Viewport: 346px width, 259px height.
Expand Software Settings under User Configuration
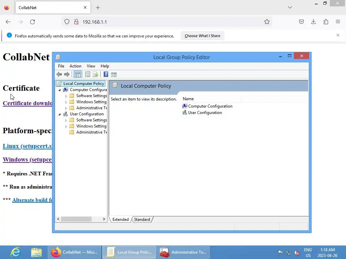(x=66, y=120)
